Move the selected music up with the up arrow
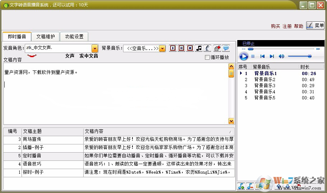Viewport: 327px width, 193px height. coord(279,186)
